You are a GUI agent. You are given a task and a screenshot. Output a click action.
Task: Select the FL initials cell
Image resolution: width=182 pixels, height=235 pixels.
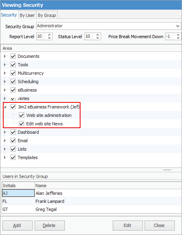click(18, 201)
